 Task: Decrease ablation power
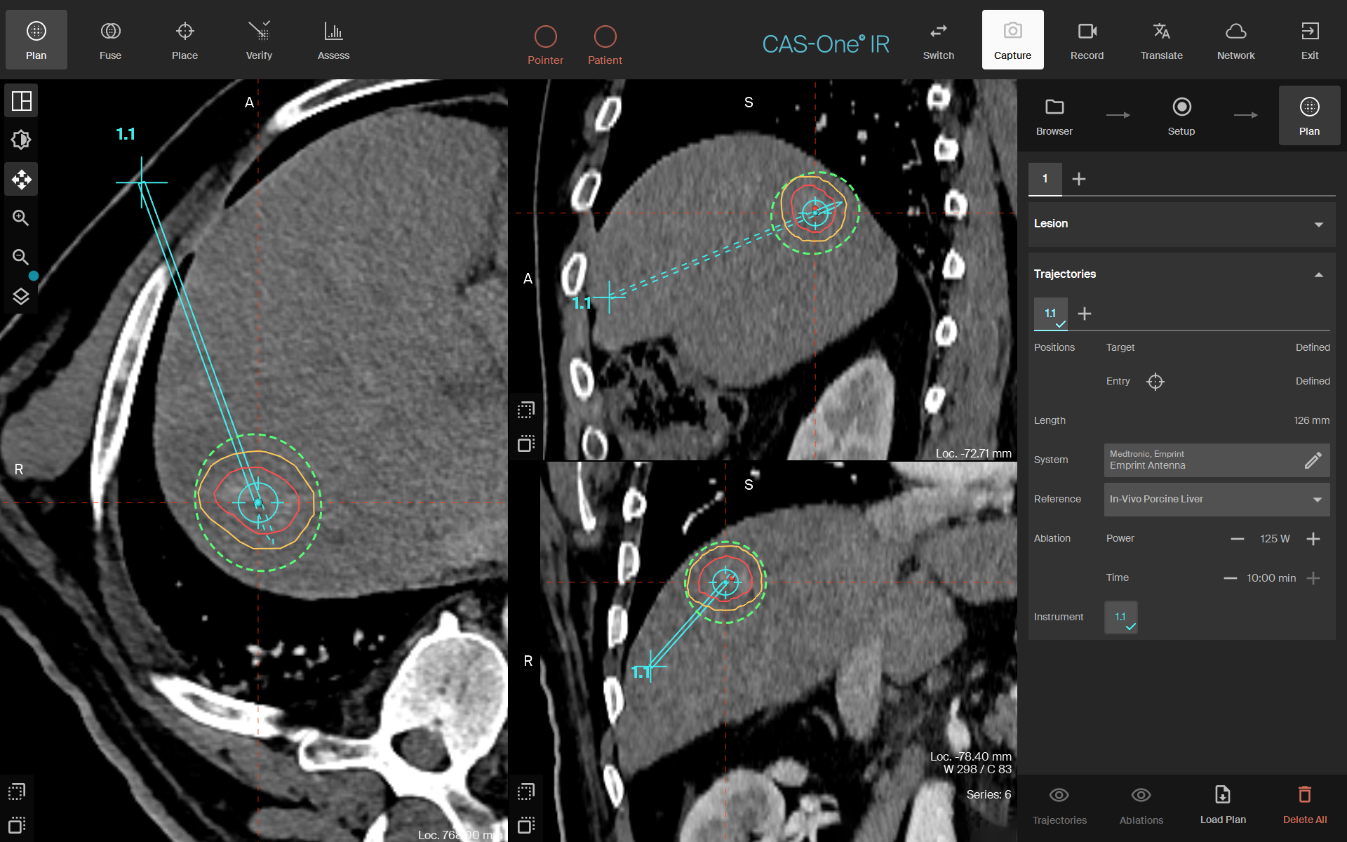click(x=1238, y=539)
